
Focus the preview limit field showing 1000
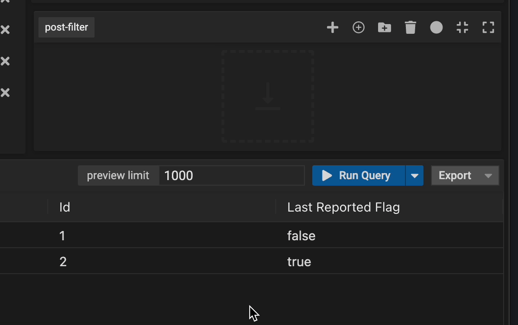coord(232,175)
